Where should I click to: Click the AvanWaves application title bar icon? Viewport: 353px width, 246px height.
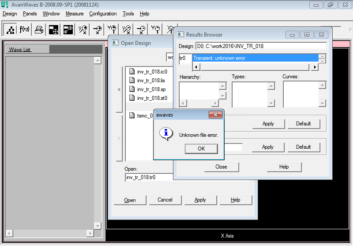pyautogui.click(x=5, y=4)
